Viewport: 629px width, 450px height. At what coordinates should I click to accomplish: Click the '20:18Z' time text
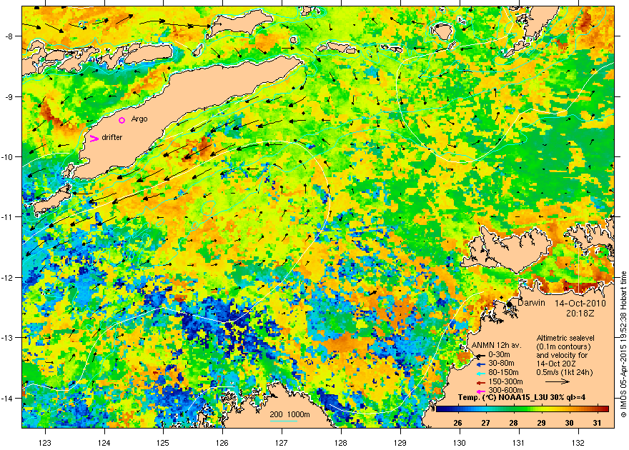[x=580, y=313]
